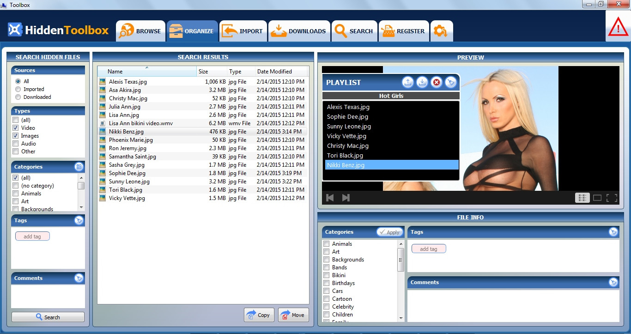Go to the Downloads tab
Screen dimensions: 631x334
pos(299,31)
